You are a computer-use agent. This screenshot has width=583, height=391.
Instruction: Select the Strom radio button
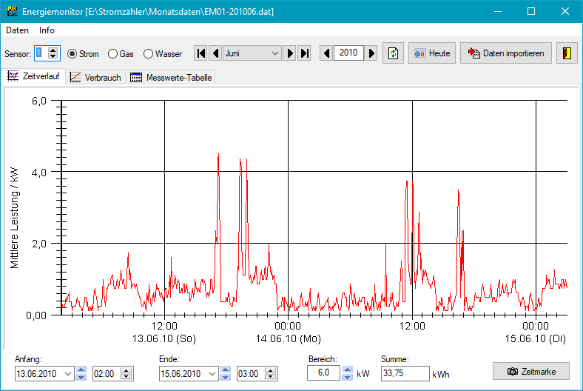pos(73,54)
